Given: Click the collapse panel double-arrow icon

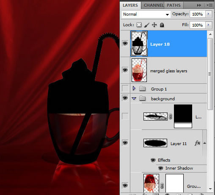Looking at the screenshot, I should [199, 5].
